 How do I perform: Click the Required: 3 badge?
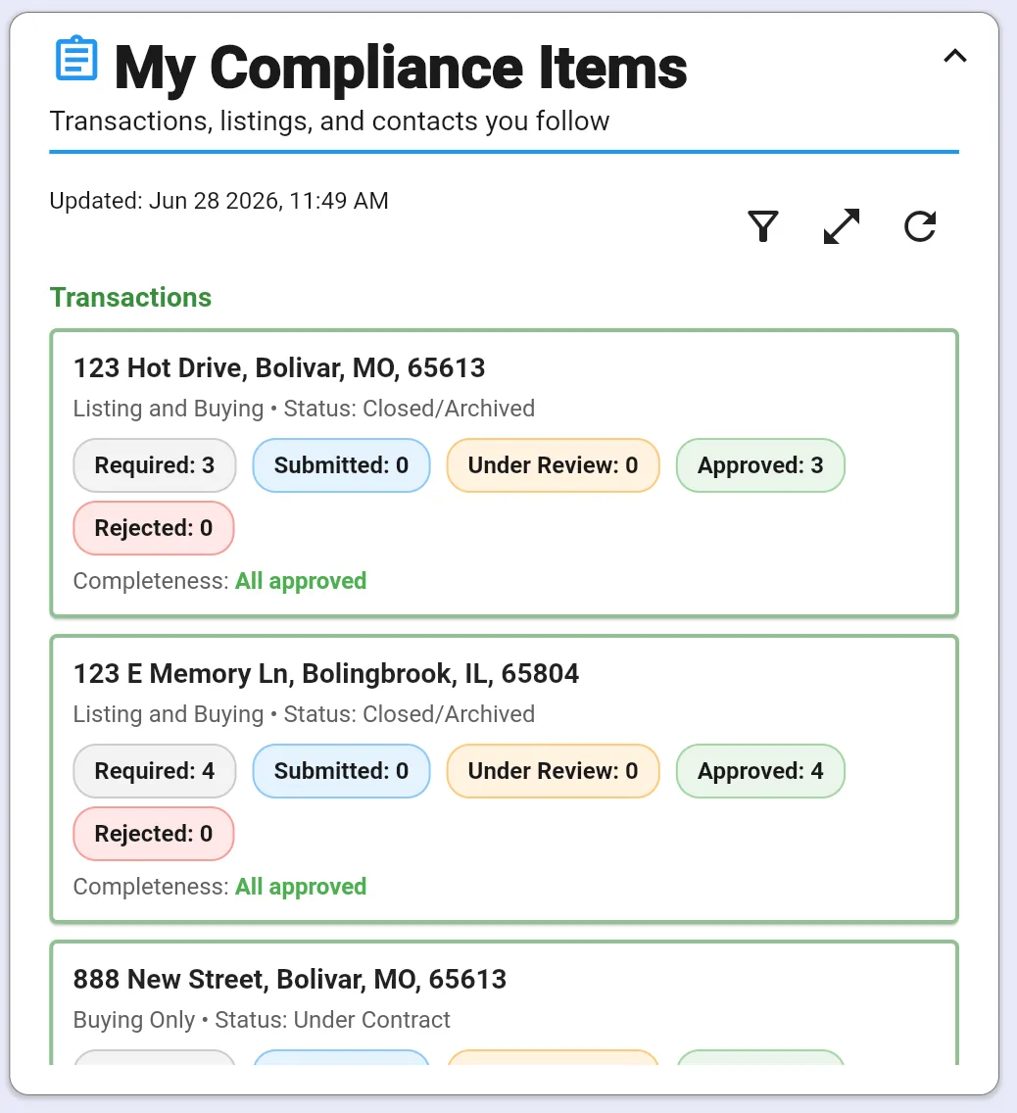155,465
